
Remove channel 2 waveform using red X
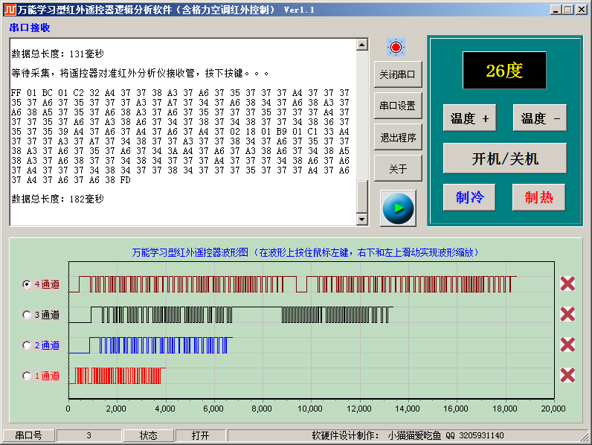[567, 345]
